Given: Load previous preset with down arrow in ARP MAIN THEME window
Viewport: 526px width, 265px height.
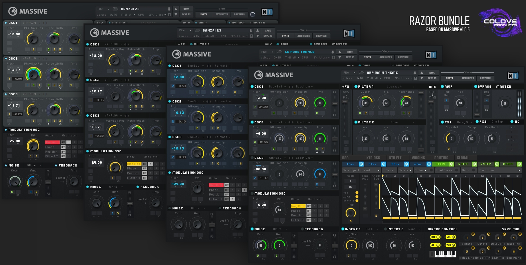Looking at the screenshot, I should [x=422, y=78].
